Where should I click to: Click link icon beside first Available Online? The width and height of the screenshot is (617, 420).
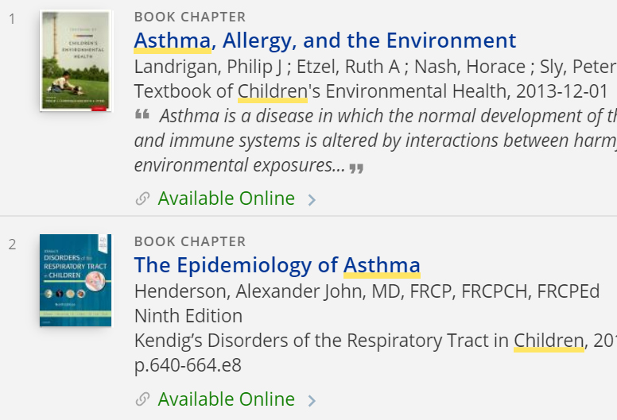pos(142,198)
